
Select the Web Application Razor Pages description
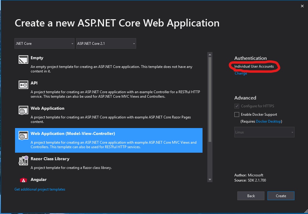click(111, 119)
